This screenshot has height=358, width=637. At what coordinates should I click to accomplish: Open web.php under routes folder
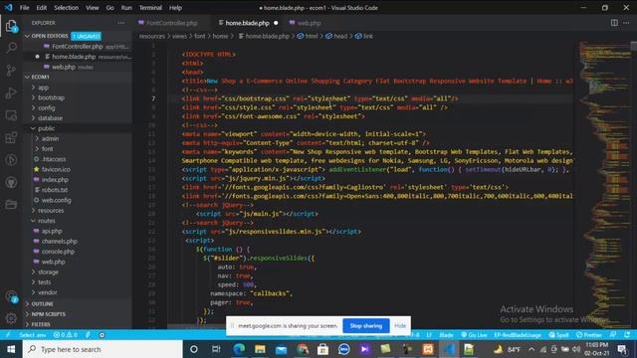[x=53, y=262]
